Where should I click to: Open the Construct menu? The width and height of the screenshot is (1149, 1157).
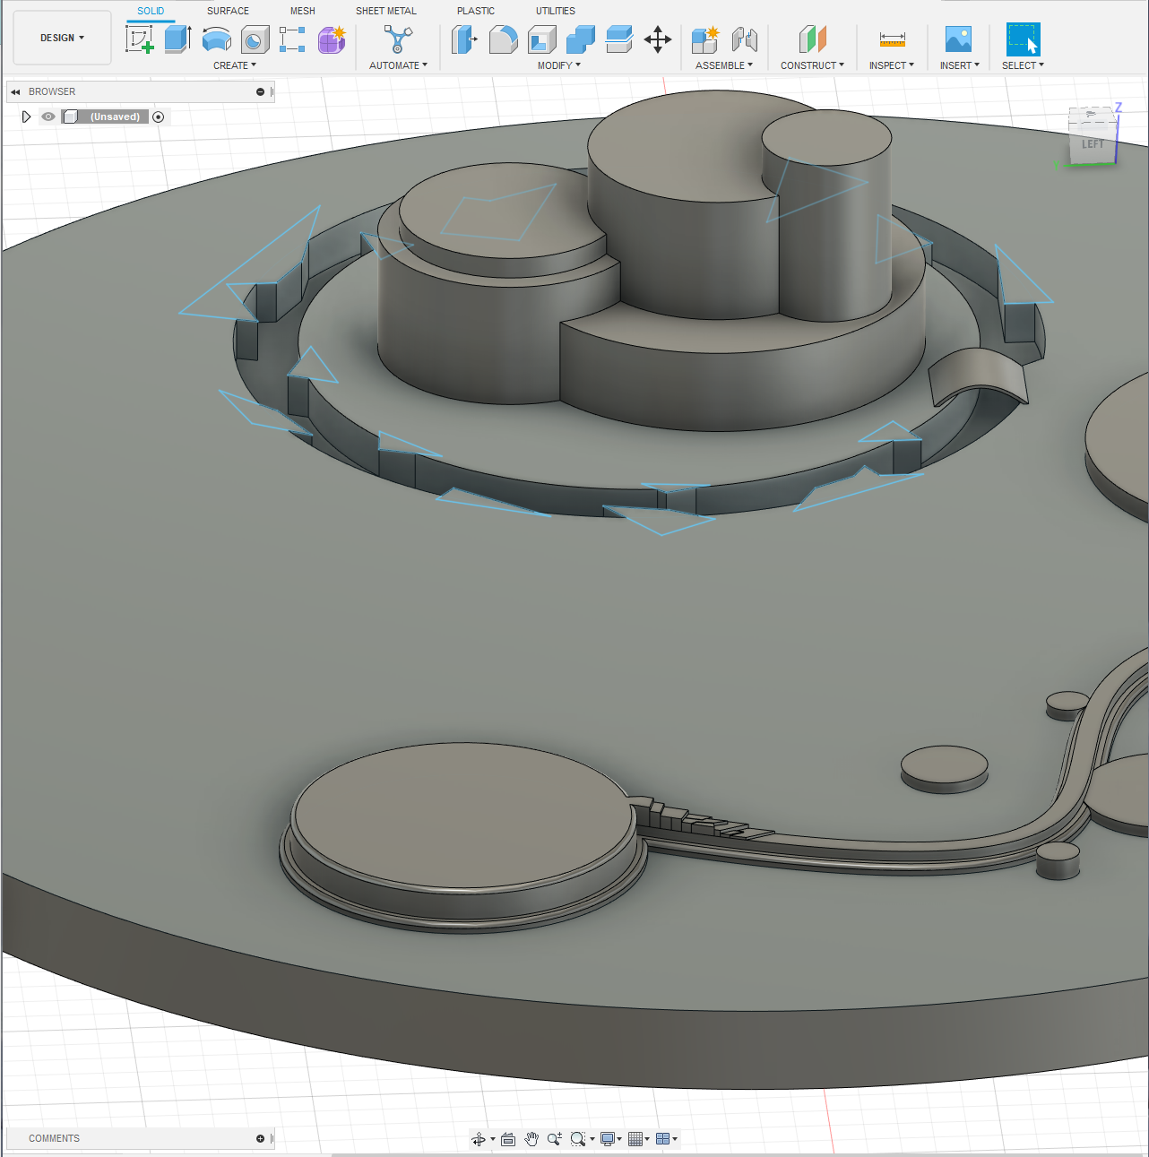tap(811, 65)
